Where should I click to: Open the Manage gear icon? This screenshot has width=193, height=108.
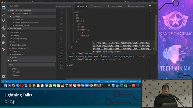[4, 76]
